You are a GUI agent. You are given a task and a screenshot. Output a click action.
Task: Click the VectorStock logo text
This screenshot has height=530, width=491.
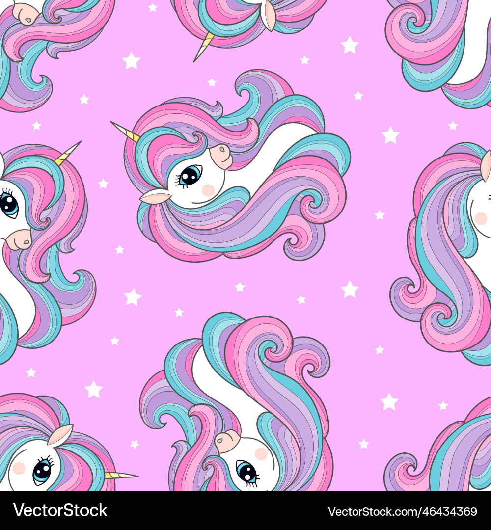[x=60, y=510]
